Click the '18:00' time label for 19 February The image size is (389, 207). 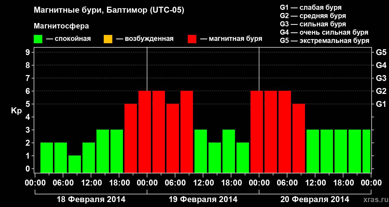(x=231, y=183)
